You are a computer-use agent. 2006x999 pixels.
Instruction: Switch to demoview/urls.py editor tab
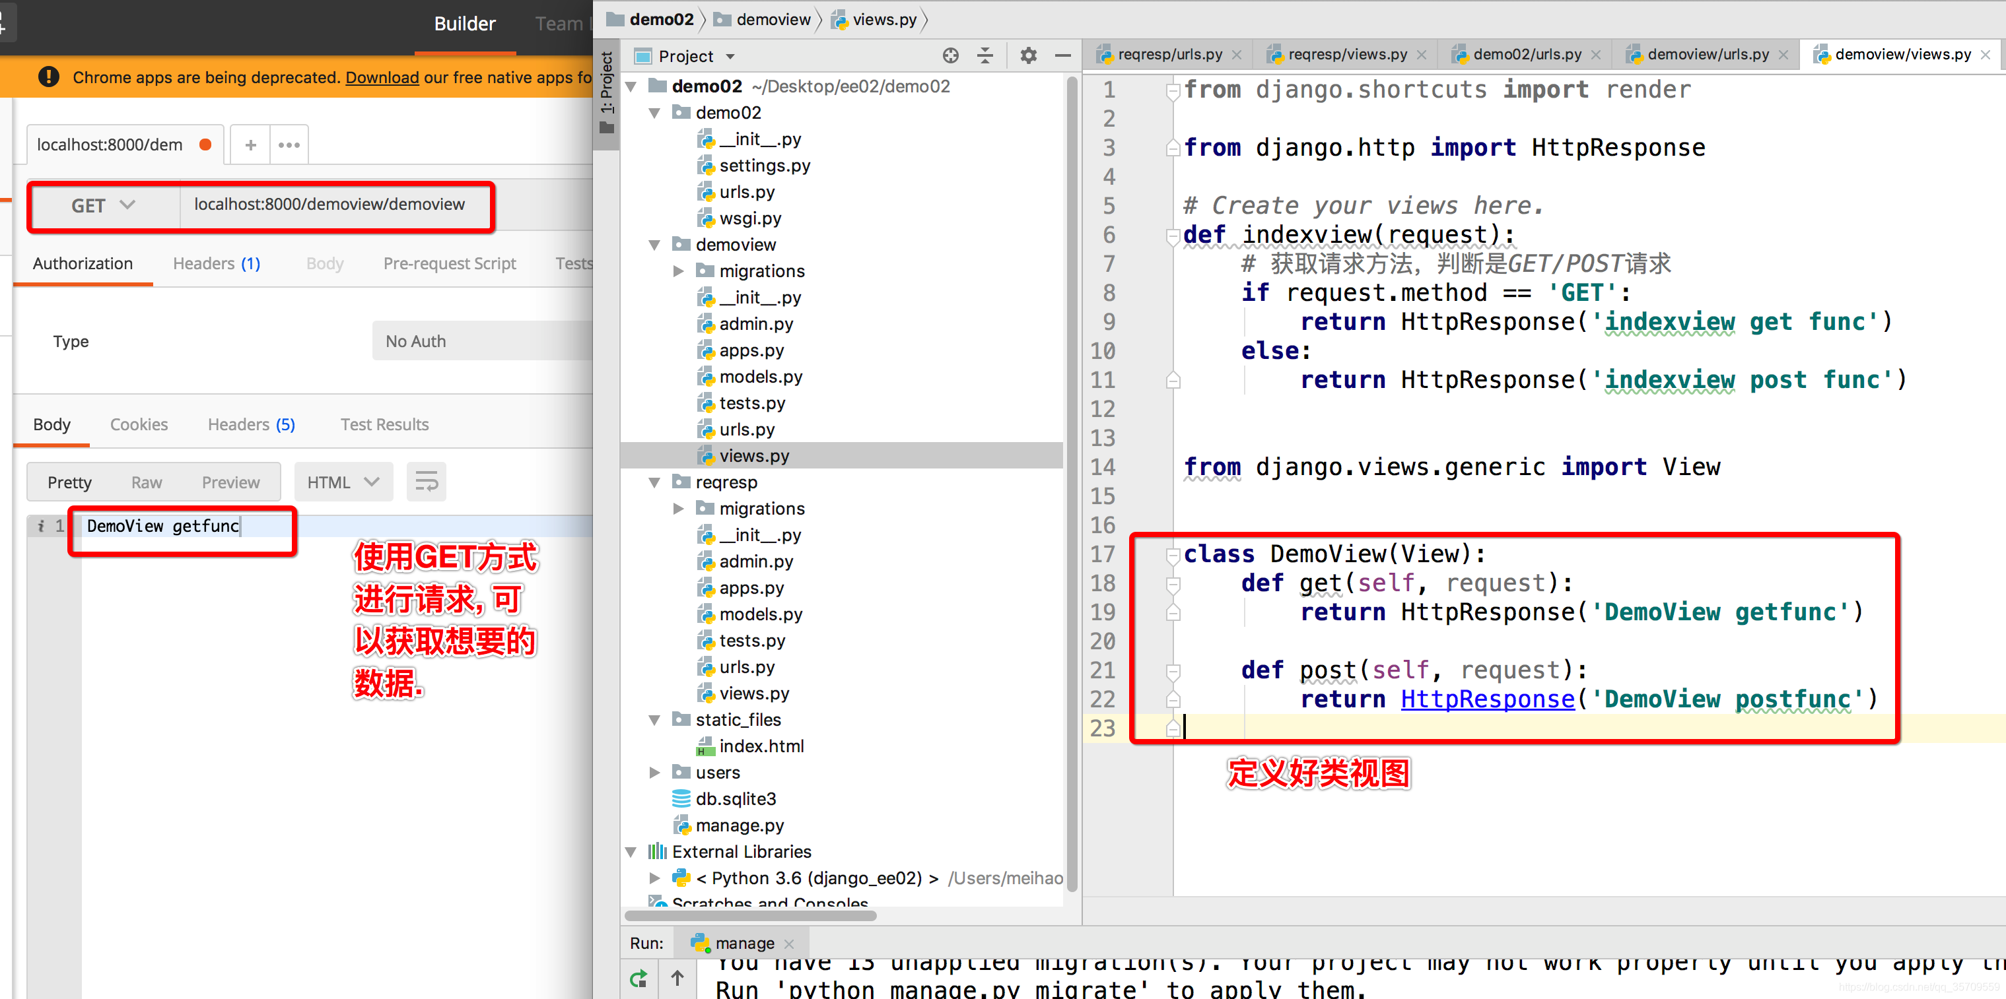point(1708,55)
